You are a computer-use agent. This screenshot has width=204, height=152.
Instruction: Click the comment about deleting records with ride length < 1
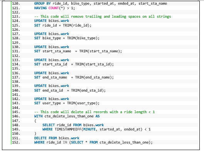[94, 112]
